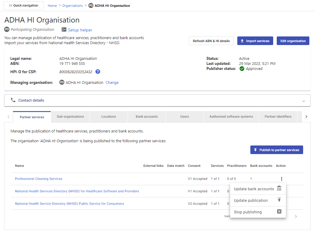Click the Services column header
This screenshot has width=315, height=232.
click(x=217, y=166)
